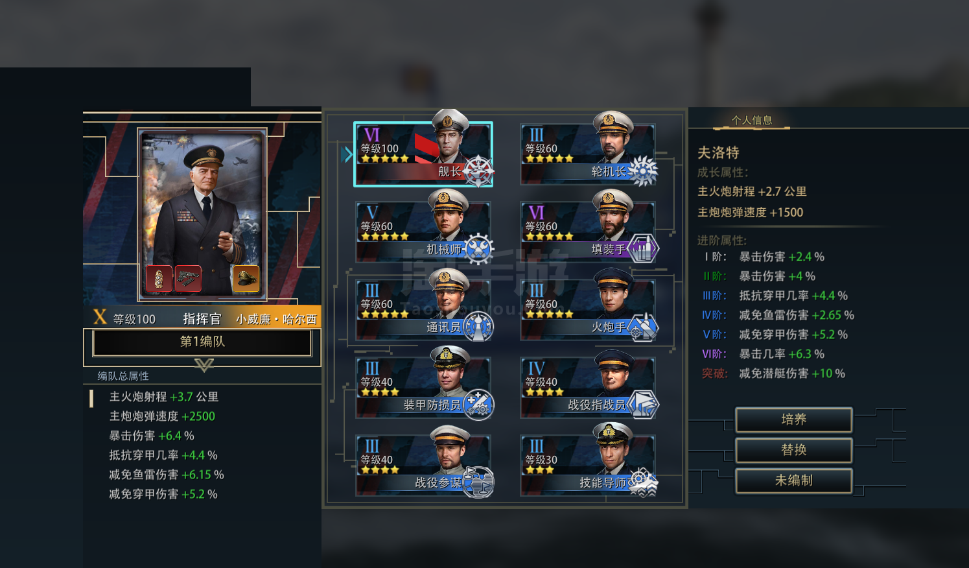Click the chevron below 第1编队
The height and width of the screenshot is (568, 969).
click(204, 365)
